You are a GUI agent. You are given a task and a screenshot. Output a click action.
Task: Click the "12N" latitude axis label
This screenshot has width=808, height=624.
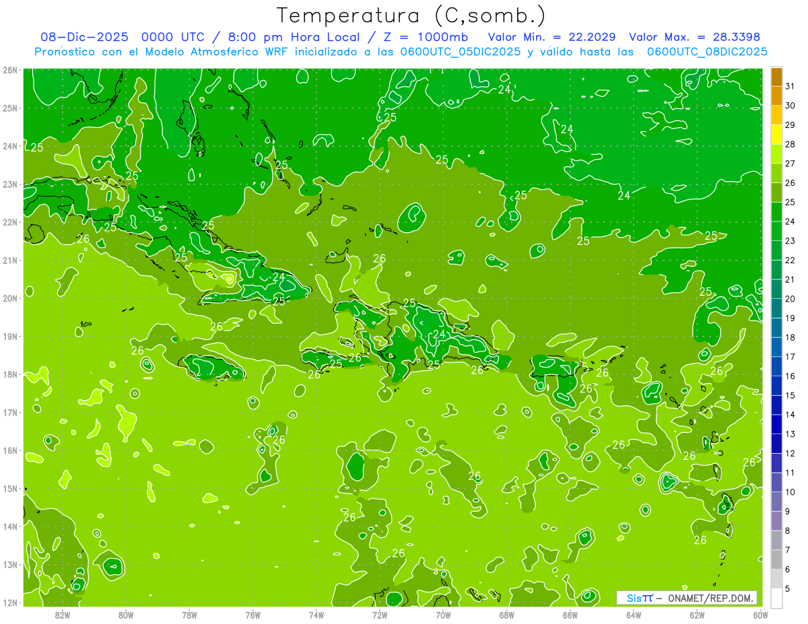point(9,602)
